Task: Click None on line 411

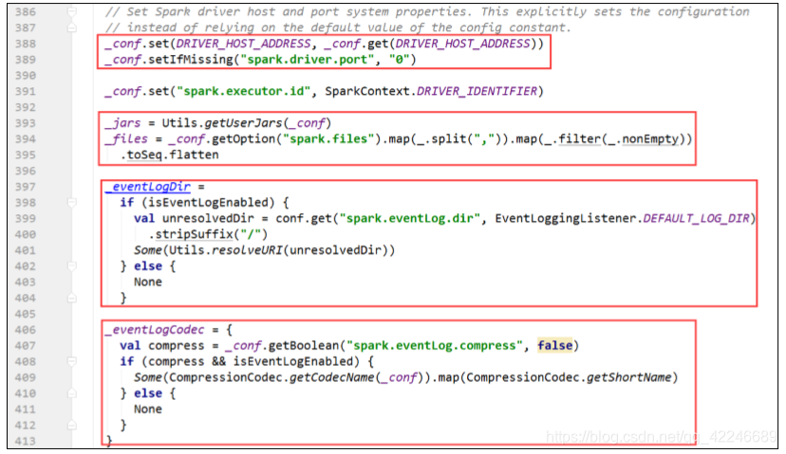Action: [148, 409]
